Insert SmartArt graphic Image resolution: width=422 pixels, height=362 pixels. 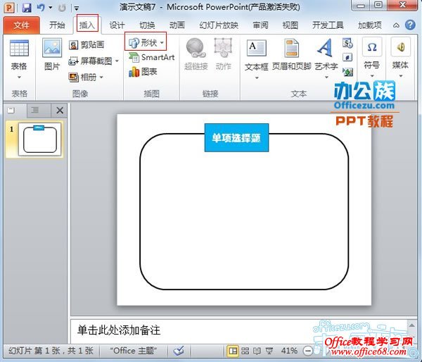(x=152, y=58)
